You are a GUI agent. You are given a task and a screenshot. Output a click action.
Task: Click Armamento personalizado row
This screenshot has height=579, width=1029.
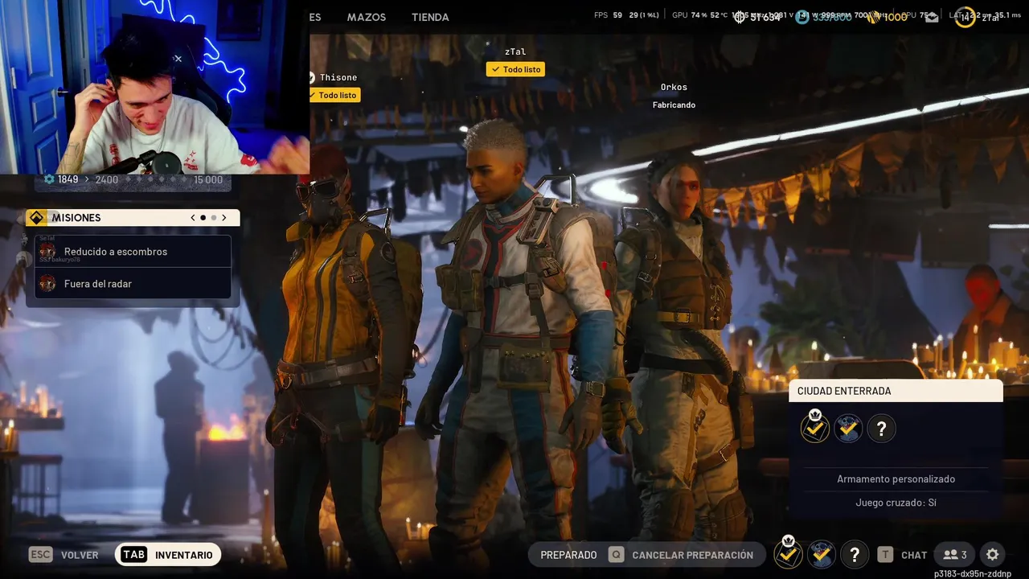(x=896, y=479)
